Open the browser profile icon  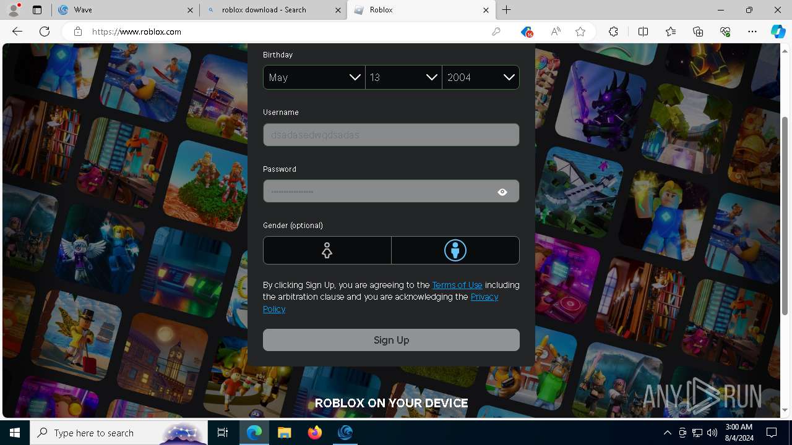point(14,10)
